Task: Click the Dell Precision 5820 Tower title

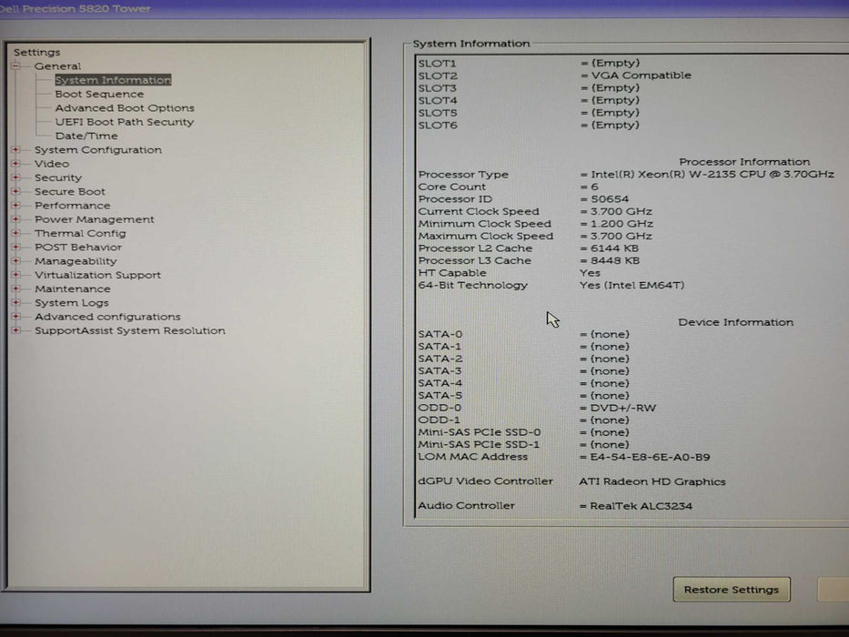Action: click(x=76, y=9)
